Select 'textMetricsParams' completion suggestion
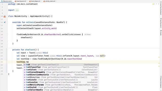The height and width of the screenshot is (91, 162). click(x=61, y=85)
